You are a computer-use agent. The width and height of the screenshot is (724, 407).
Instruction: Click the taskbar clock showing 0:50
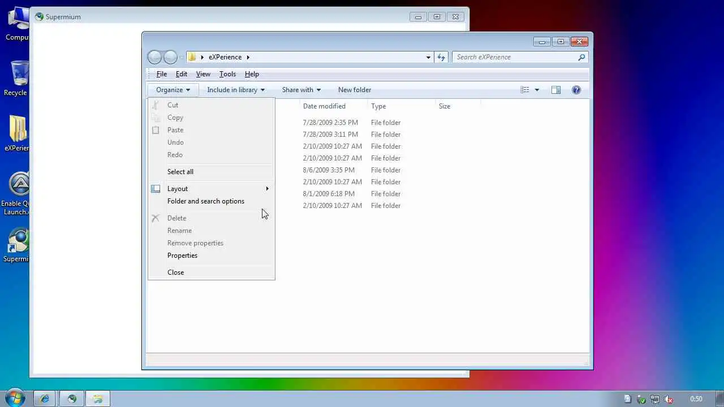point(696,399)
